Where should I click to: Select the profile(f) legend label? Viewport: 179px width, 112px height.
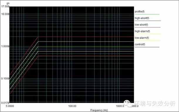point(139,11)
